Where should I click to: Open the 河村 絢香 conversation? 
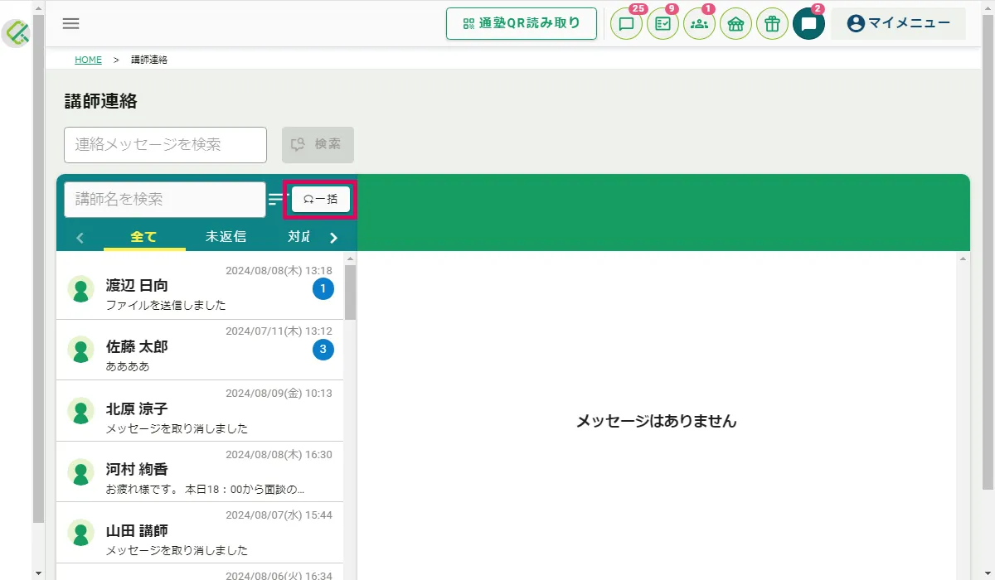(x=200, y=471)
